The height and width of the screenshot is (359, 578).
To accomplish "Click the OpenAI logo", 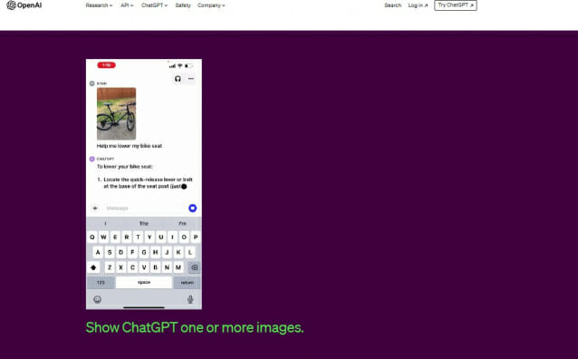I will [x=24, y=5].
